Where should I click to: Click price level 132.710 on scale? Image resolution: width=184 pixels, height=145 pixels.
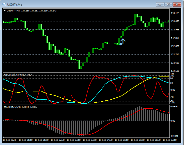[x=175, y=54]
